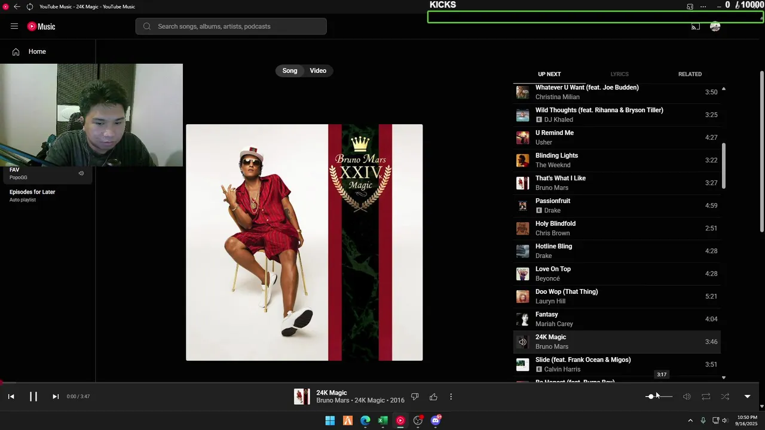Screen dimensions: 765x430
Task: Open the Calvin Harris artist link
Action: click(x=562, y=369)
